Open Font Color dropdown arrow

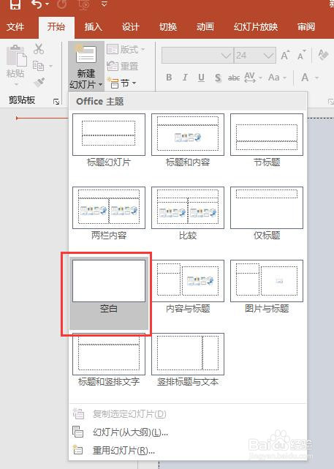[316, 78]
